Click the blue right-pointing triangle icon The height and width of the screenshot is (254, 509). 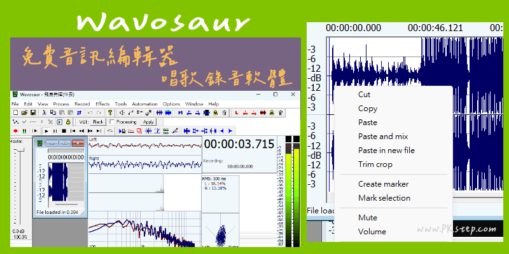[x=230, y=131]
